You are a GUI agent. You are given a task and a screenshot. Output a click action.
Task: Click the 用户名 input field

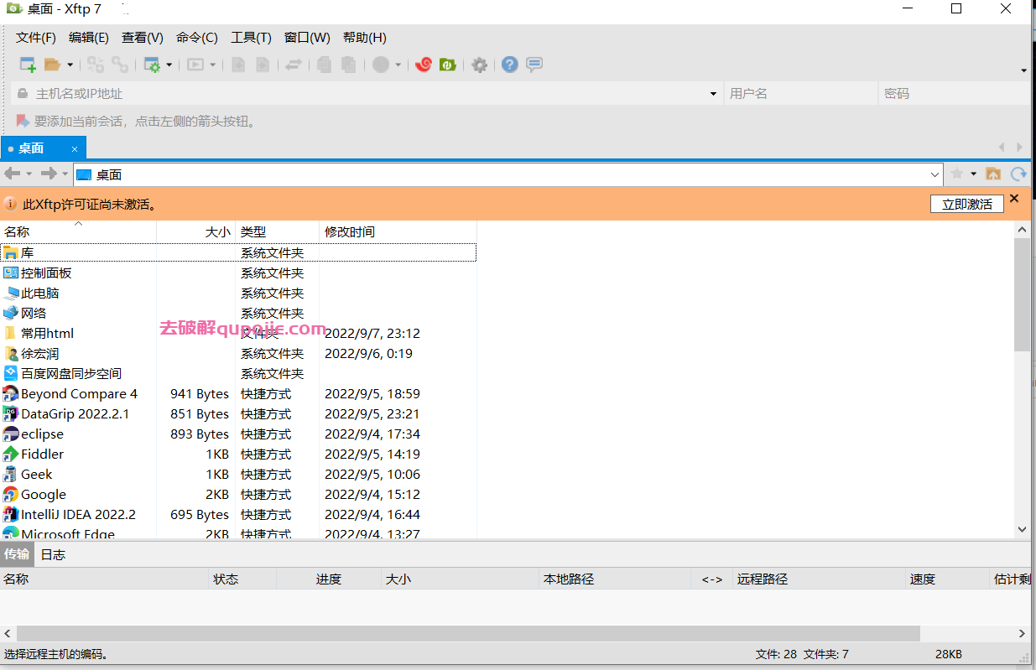[x=800, y=94]
